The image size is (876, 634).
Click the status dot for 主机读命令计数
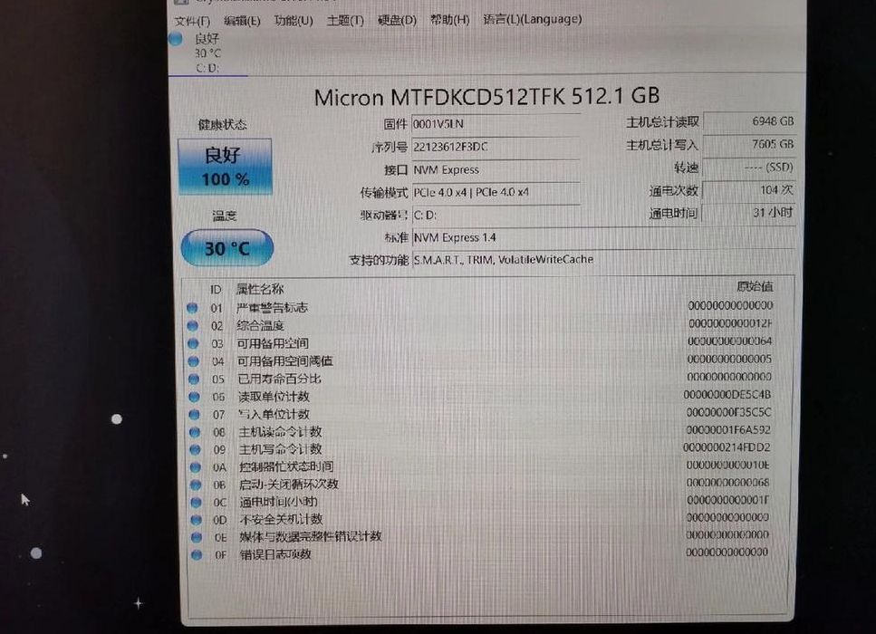point(195,432)
